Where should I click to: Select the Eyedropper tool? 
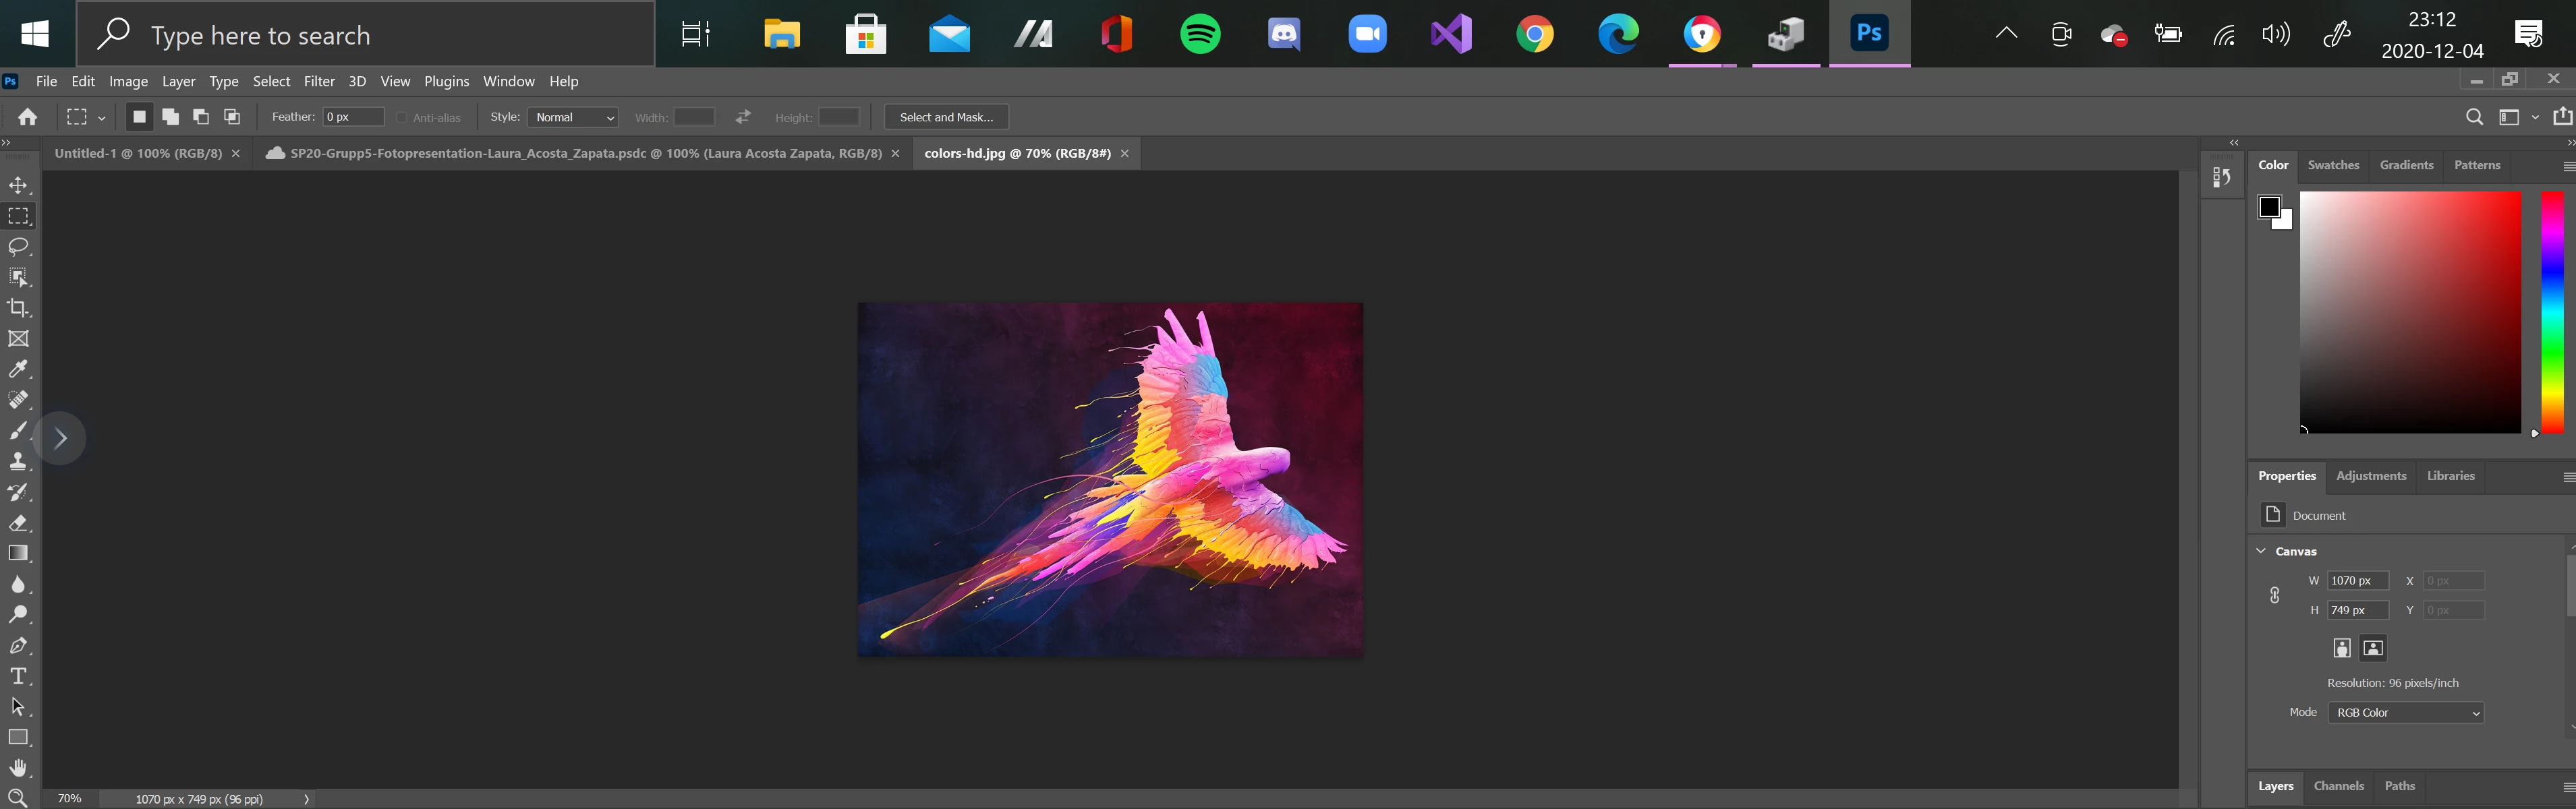coord(18,369)
